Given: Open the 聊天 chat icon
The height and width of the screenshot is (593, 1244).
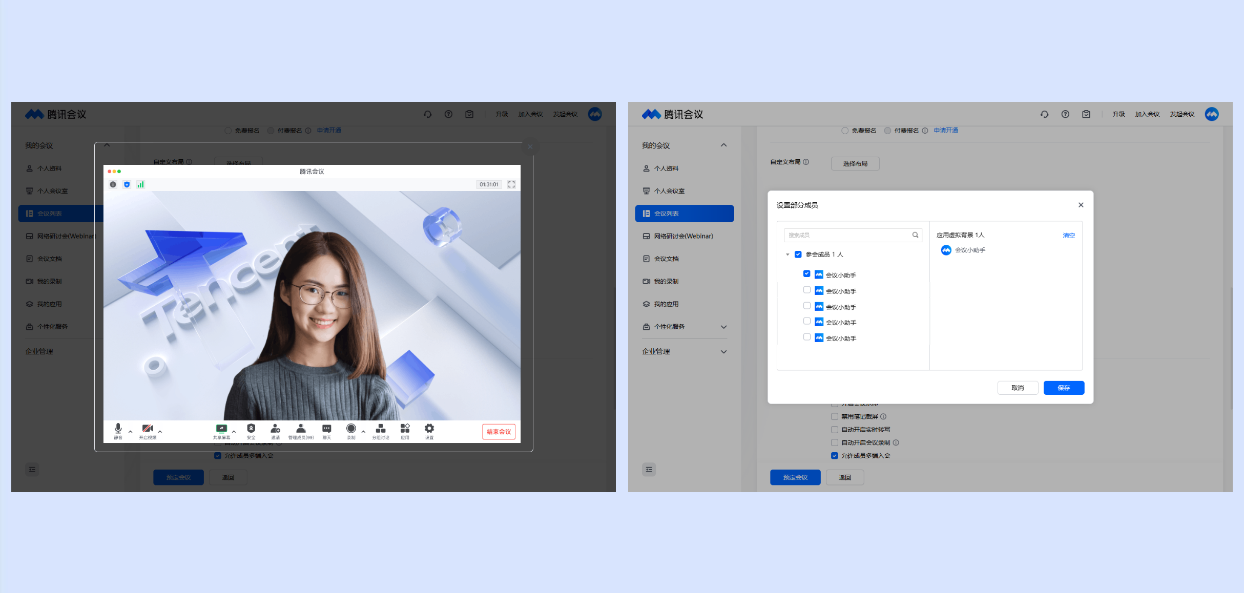Looking at the screenshot, I should click(327, 431).
